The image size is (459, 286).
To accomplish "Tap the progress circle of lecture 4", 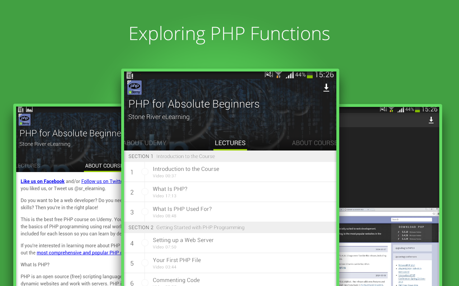I will [145, 243].
